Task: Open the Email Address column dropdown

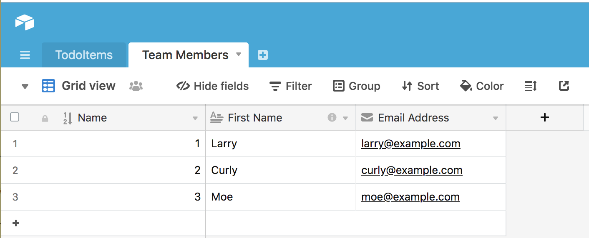Action: 496,119
